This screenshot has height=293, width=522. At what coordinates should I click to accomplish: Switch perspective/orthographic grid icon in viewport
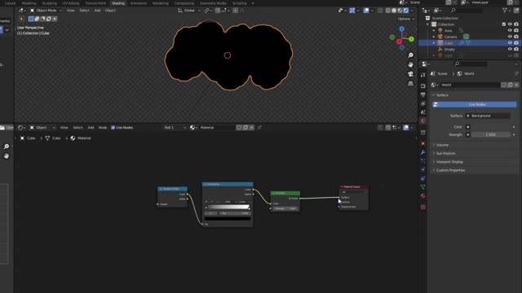[410, 83]
